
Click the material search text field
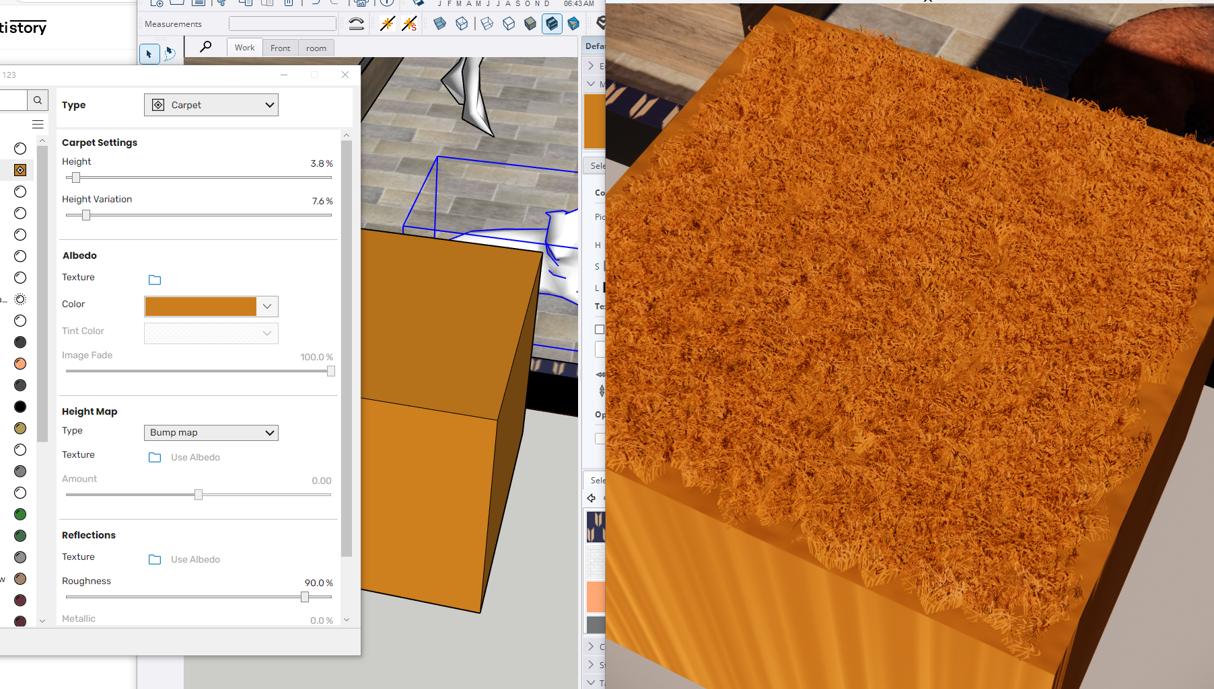click(x=13, y=100)
